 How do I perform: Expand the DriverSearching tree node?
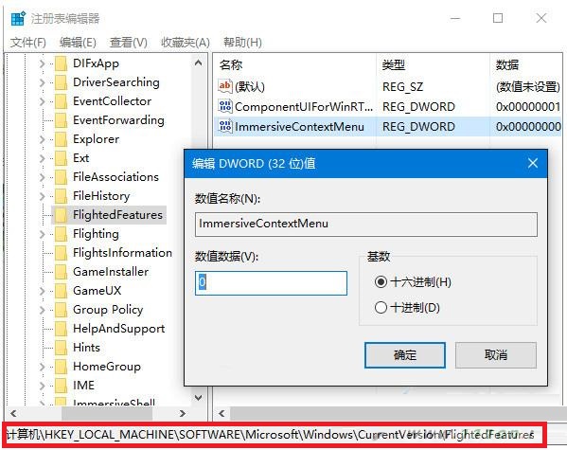pos(42,82)
